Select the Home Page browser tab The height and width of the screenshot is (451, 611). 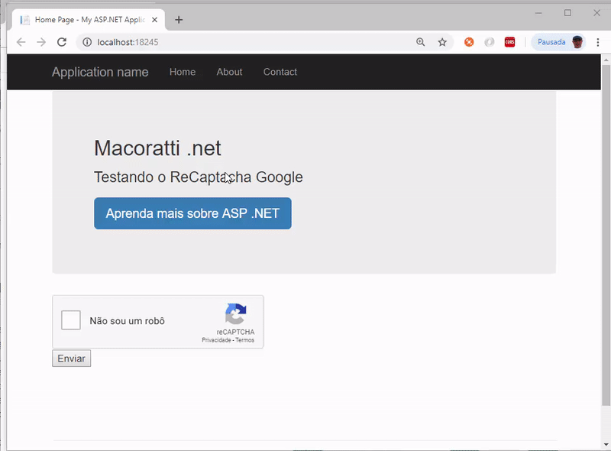coord(89,20)
